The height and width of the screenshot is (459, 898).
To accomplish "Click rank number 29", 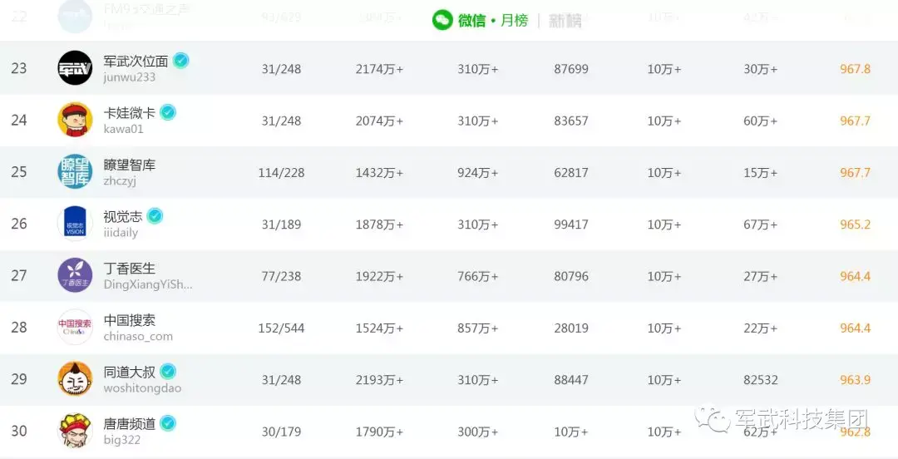I will [19, 379].
